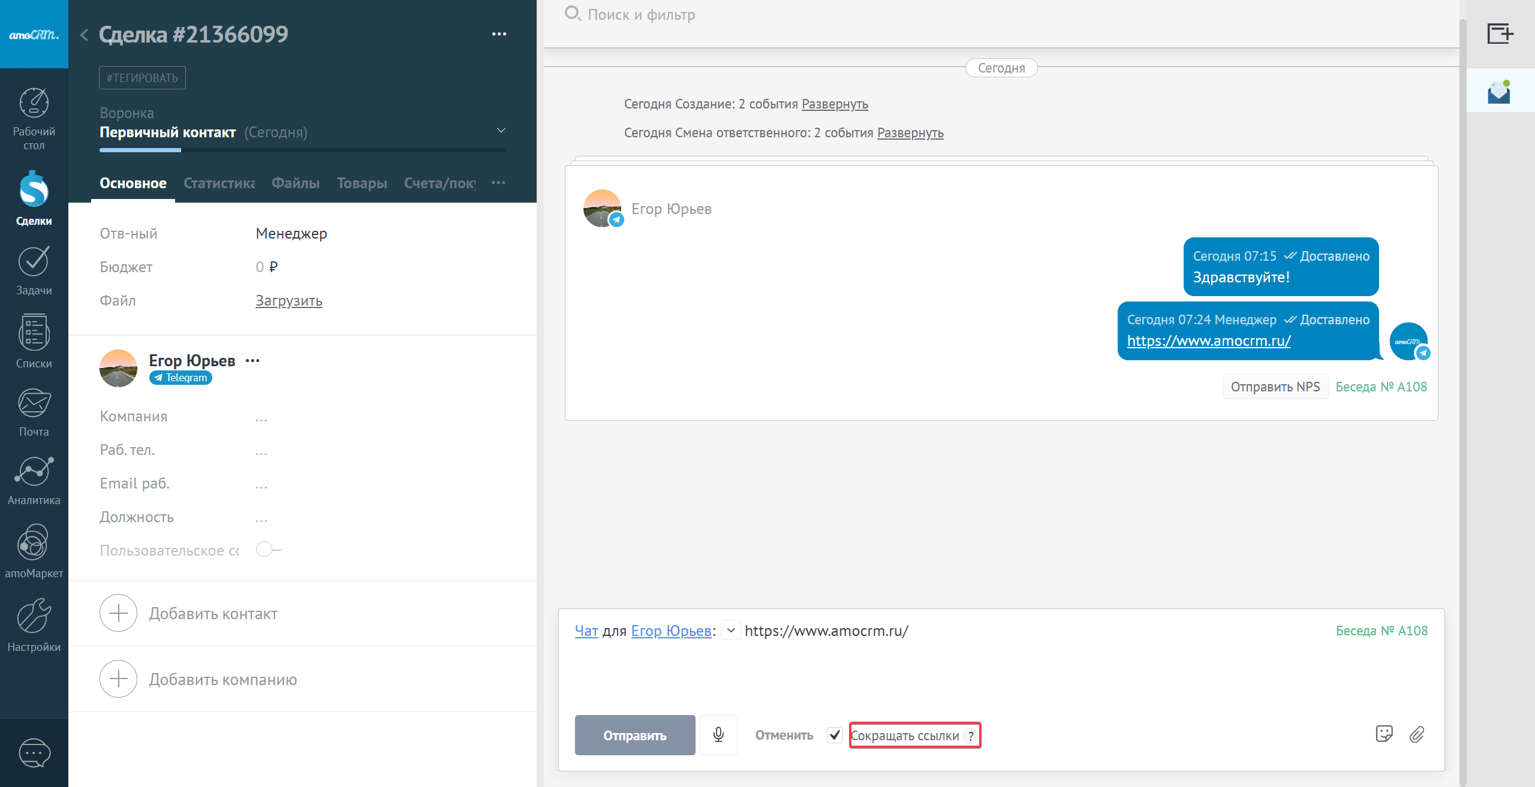This screenshot has width=1535, height=787.
Task: Open the chat bubble icon at bottom left
Action: (x=34, y=753)
